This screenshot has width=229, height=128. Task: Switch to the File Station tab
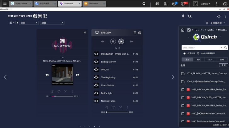94,4
